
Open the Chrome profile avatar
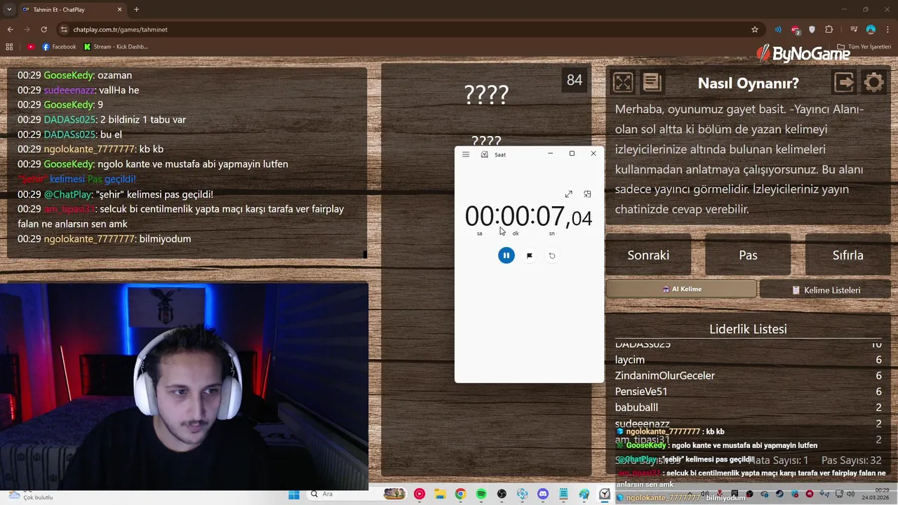coord(871,29)
